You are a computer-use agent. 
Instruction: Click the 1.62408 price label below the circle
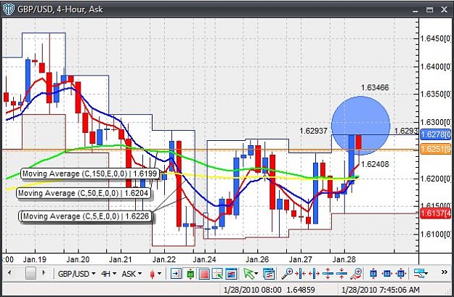(375, 164)
